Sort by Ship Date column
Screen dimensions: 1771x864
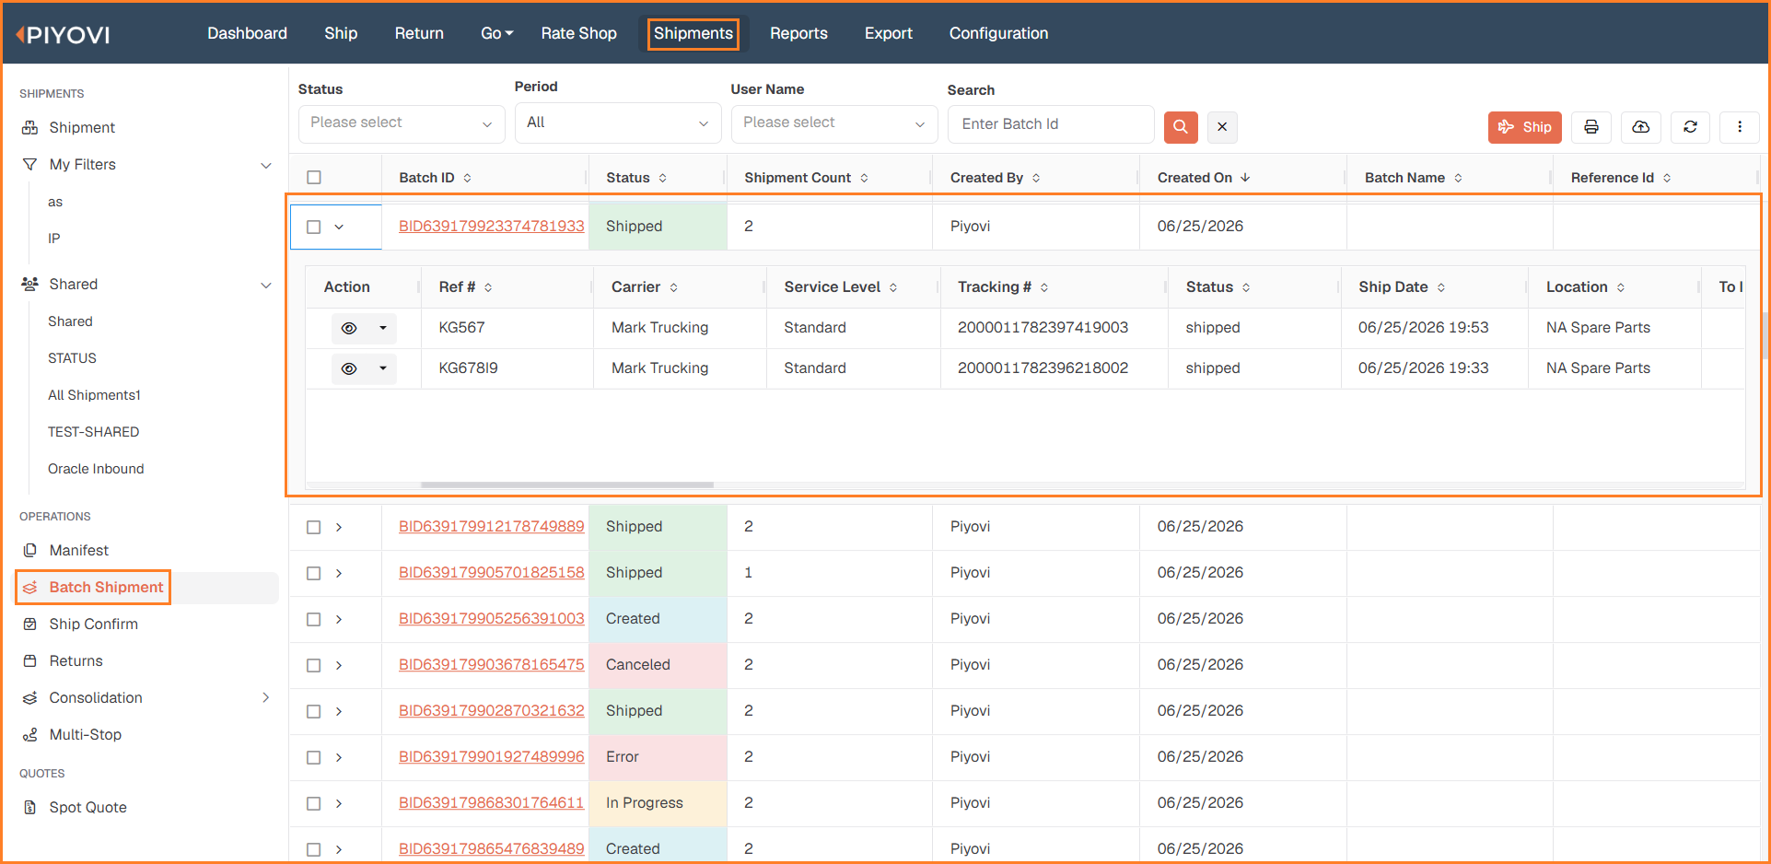(x=1441, y=287)
